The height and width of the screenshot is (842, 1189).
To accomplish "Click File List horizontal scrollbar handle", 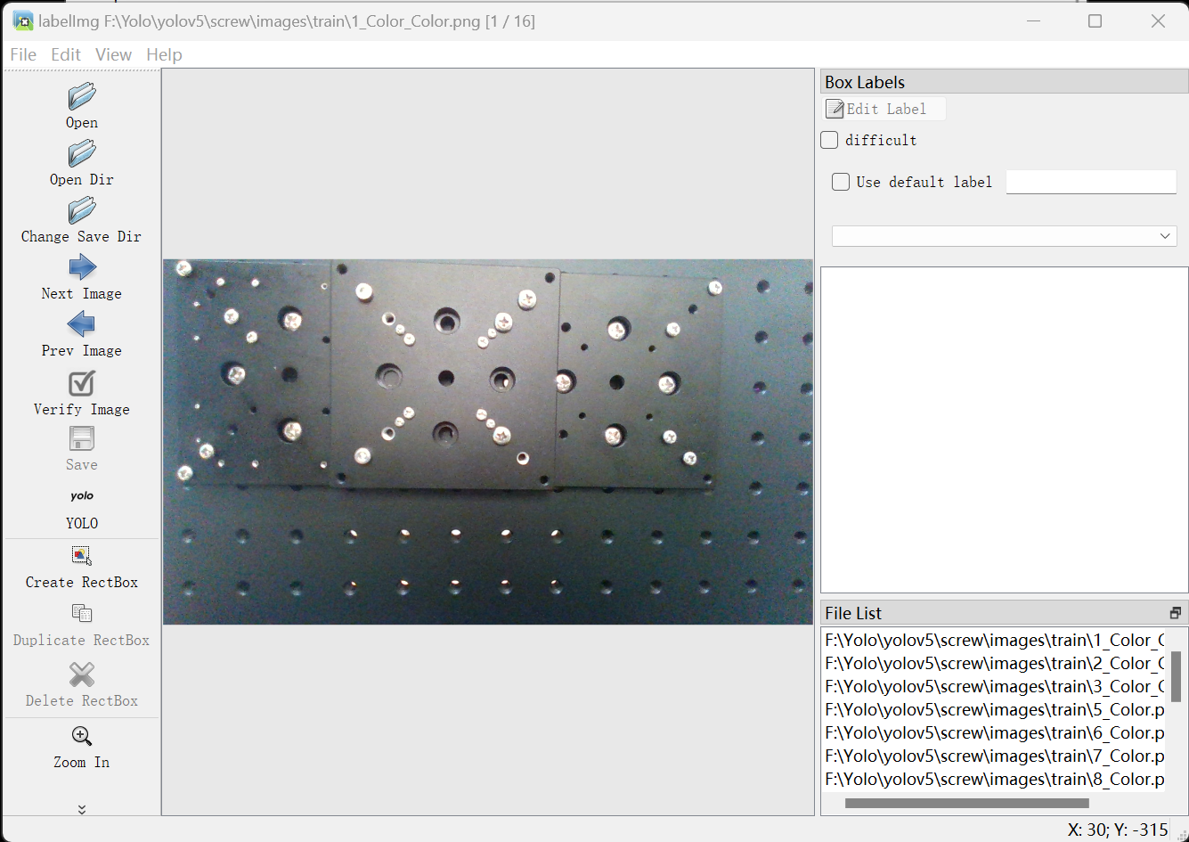I will pyautogui.click(x=966, y=803).
